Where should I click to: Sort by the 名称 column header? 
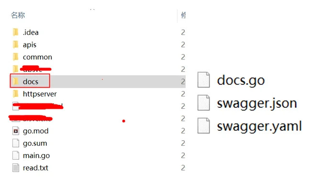pyautogui.click(x=18, y=15)
